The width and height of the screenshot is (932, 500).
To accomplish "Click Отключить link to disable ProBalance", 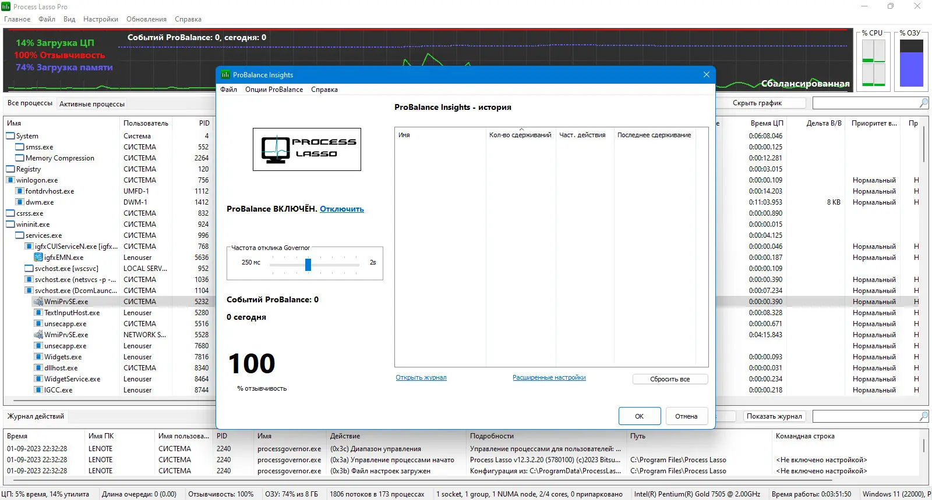I will [x=342, y=209].
